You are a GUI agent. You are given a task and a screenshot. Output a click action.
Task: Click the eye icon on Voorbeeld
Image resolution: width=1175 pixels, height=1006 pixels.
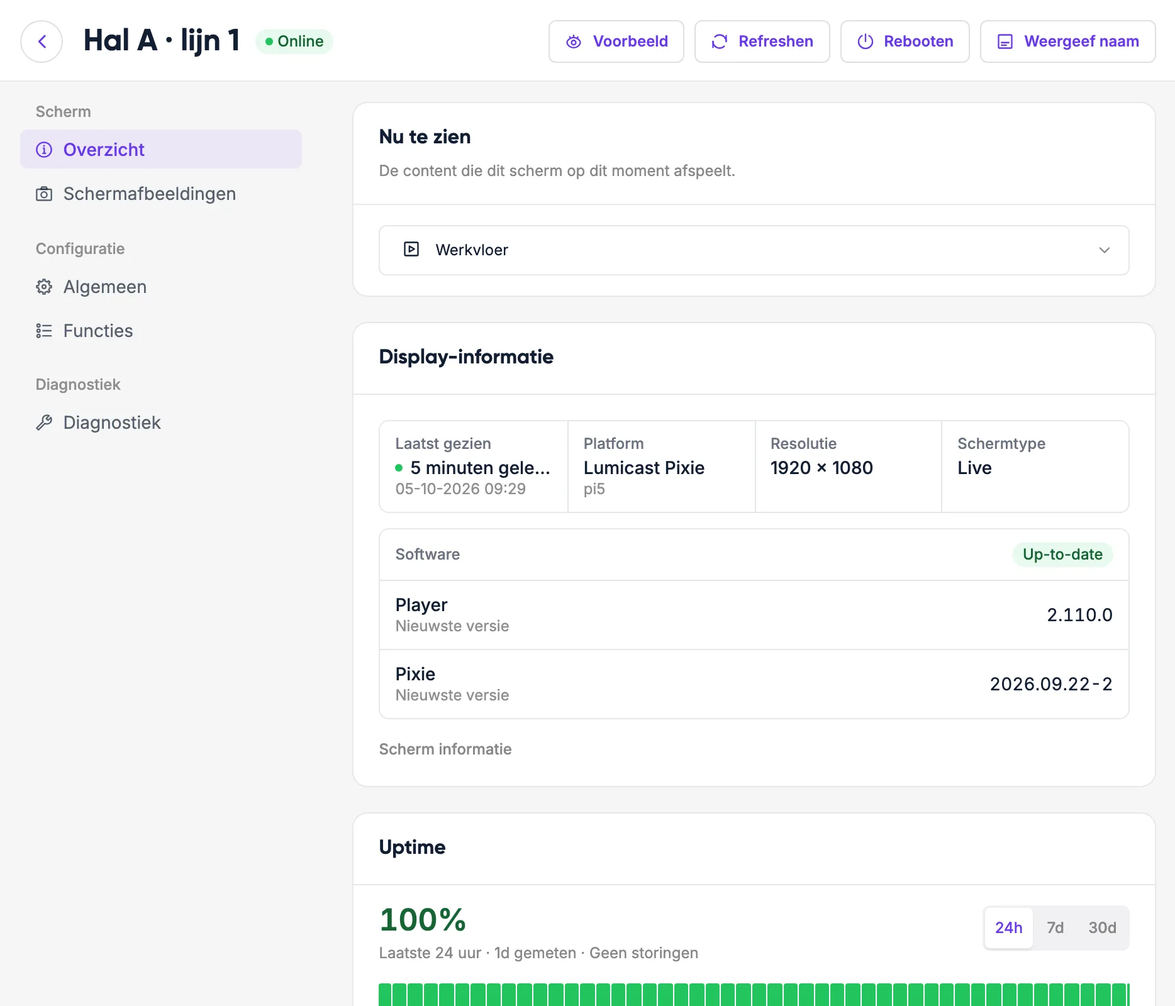click(573, 41)
